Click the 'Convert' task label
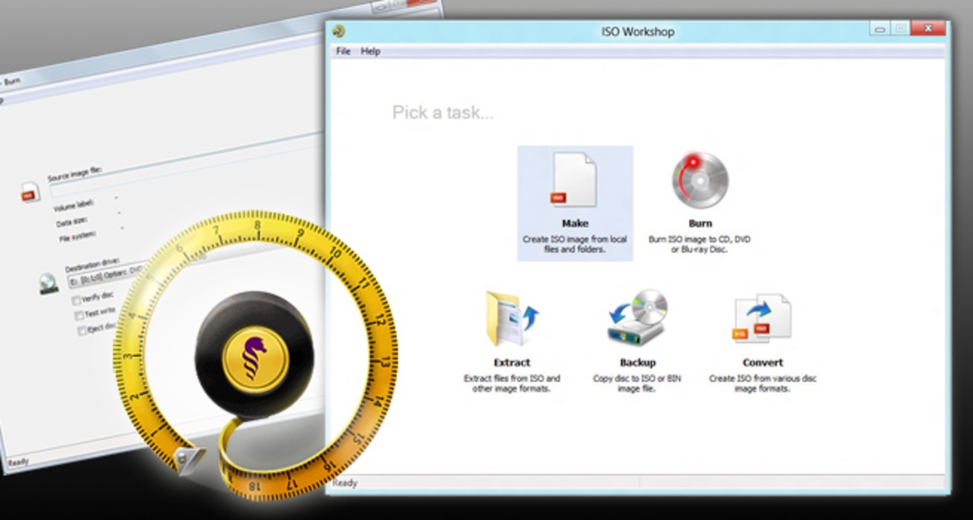 pyautogui.click(x=762, y=362)
